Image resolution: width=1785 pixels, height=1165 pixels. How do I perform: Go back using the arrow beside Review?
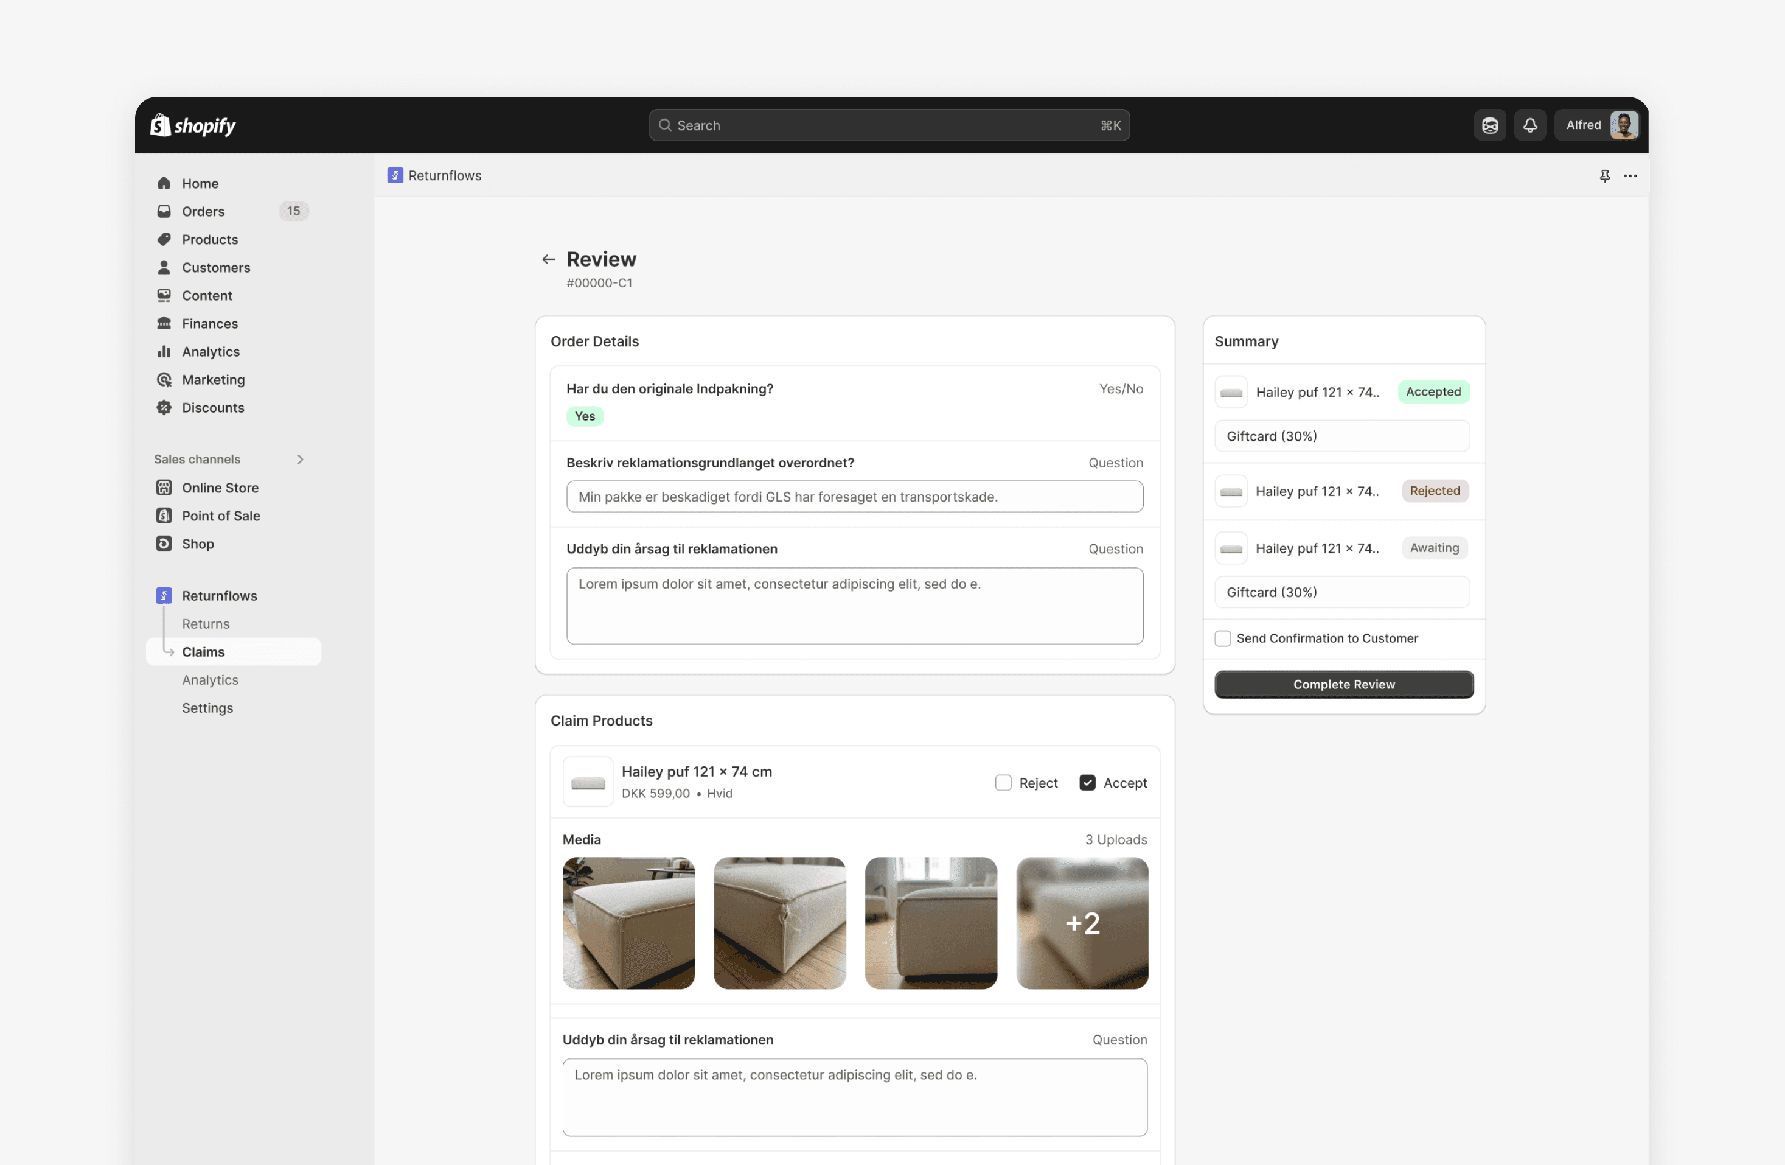(549, 259)
